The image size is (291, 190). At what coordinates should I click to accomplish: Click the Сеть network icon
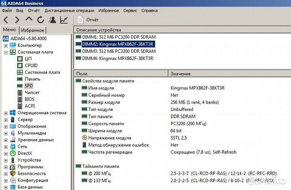coord(13,146)
